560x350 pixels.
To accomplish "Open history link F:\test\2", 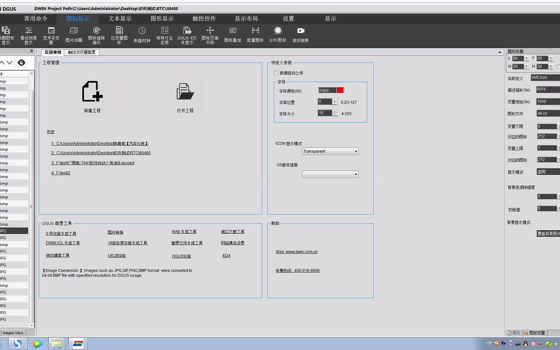I will [x=61, y=173].
